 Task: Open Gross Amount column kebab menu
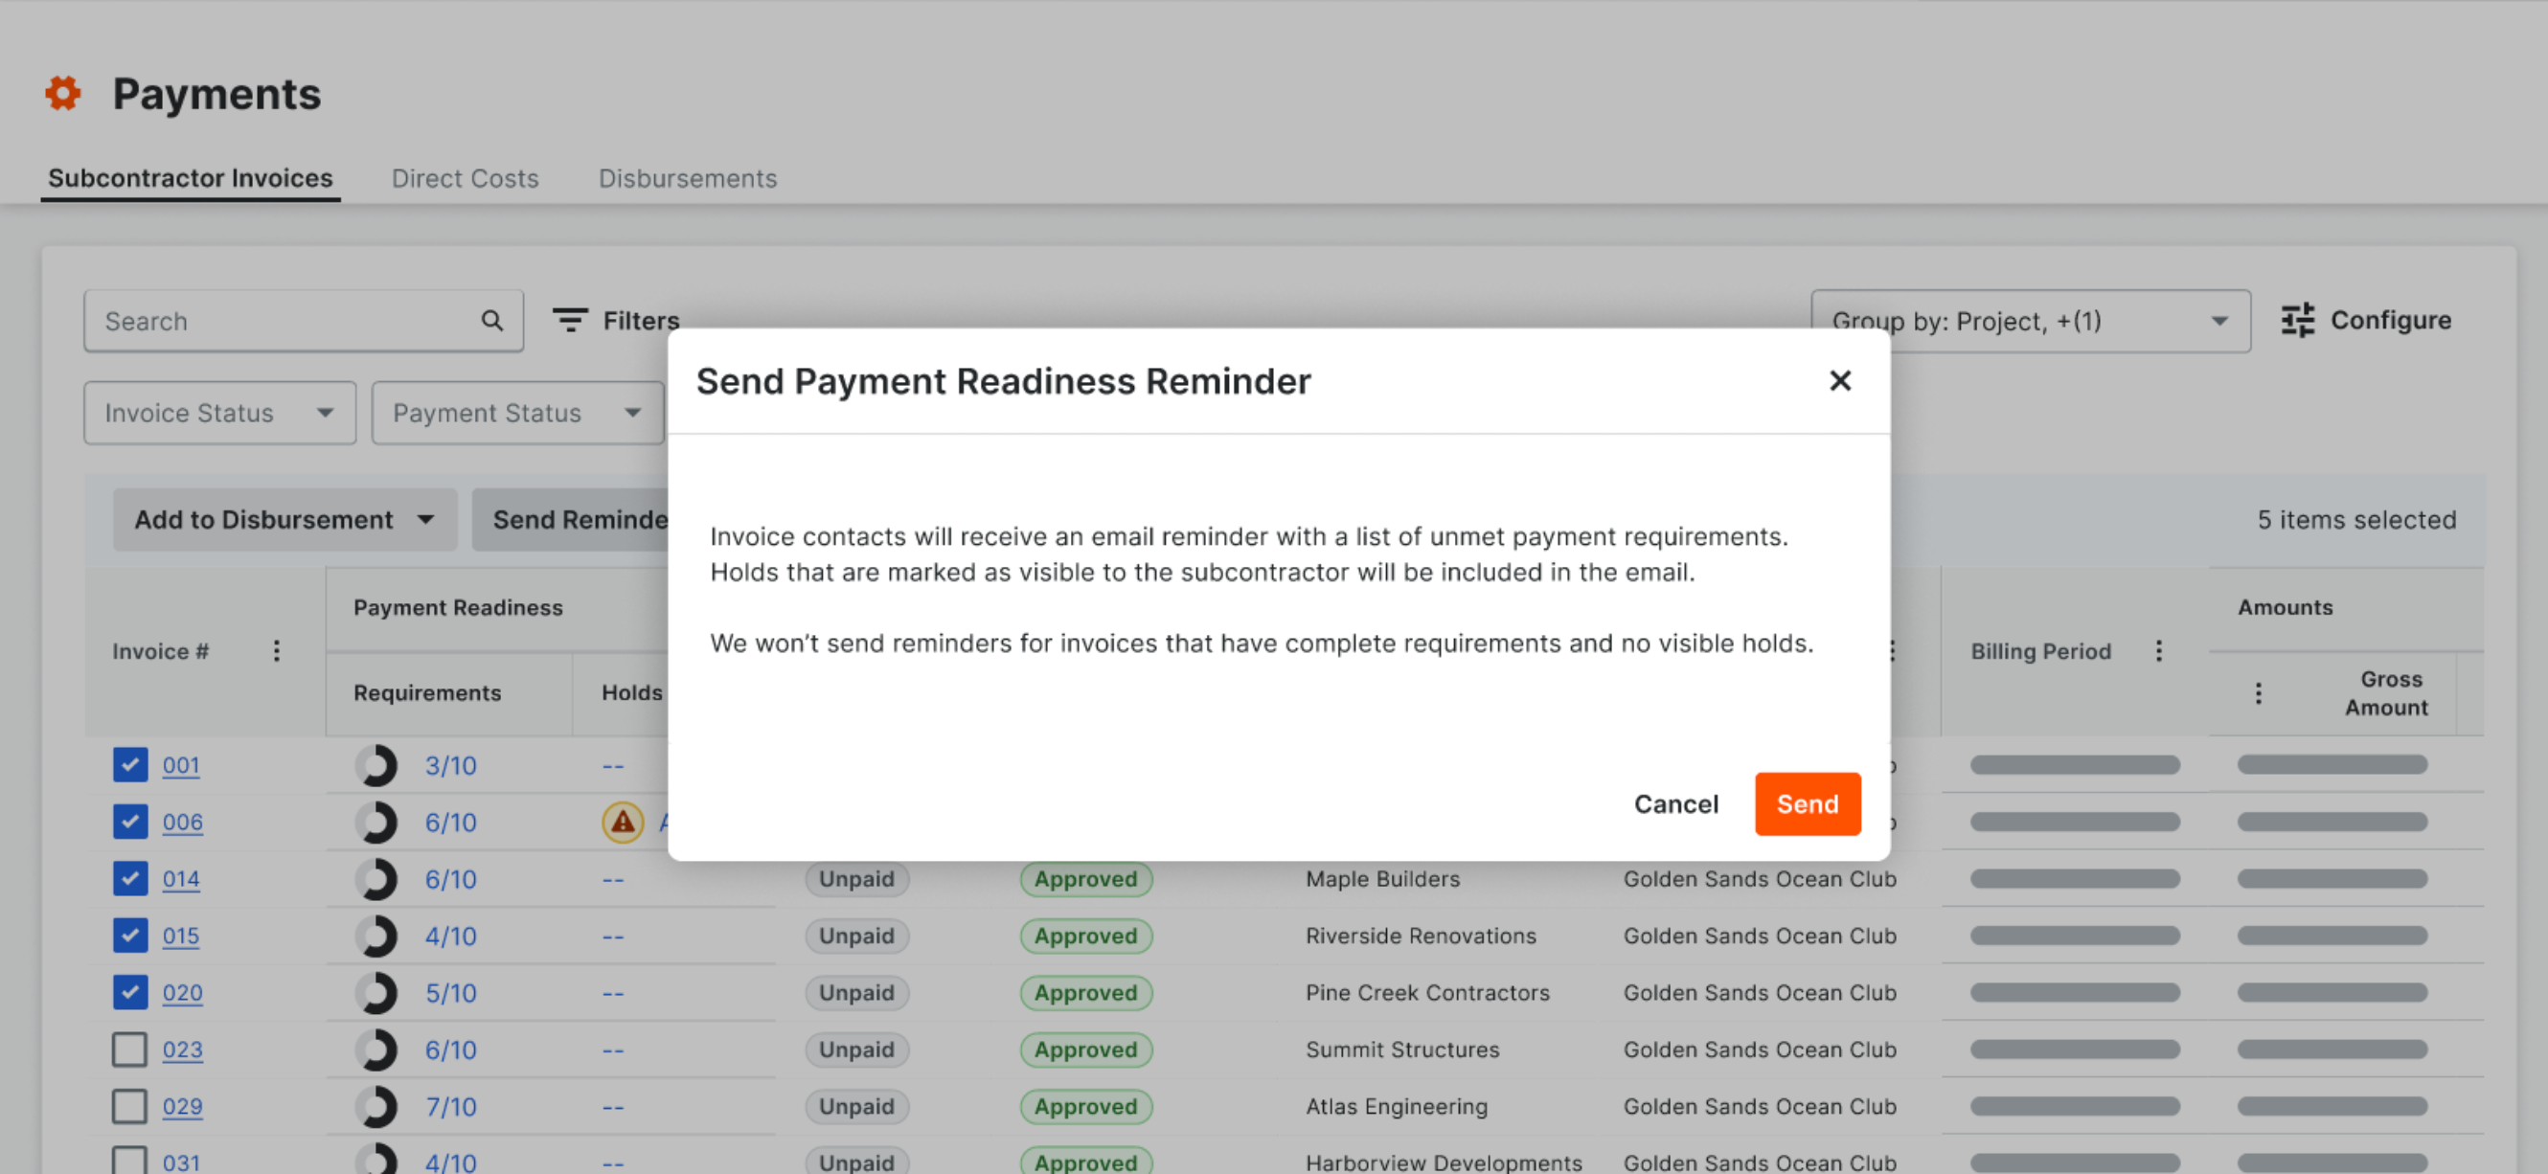[x=2257, y=693]
